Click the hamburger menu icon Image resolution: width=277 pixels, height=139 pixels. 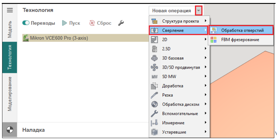[10, 10]
